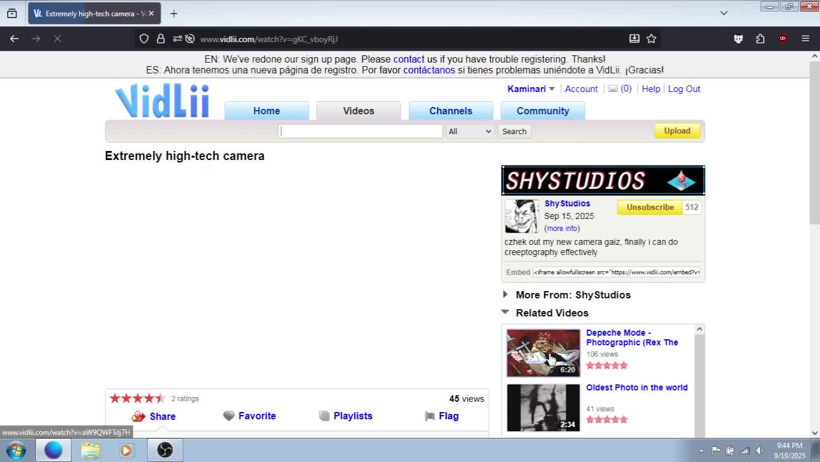Open the tracking protection shield icon
Image resolution: width=820 pixels, height=462 pixels.
(x=144, y=38)
